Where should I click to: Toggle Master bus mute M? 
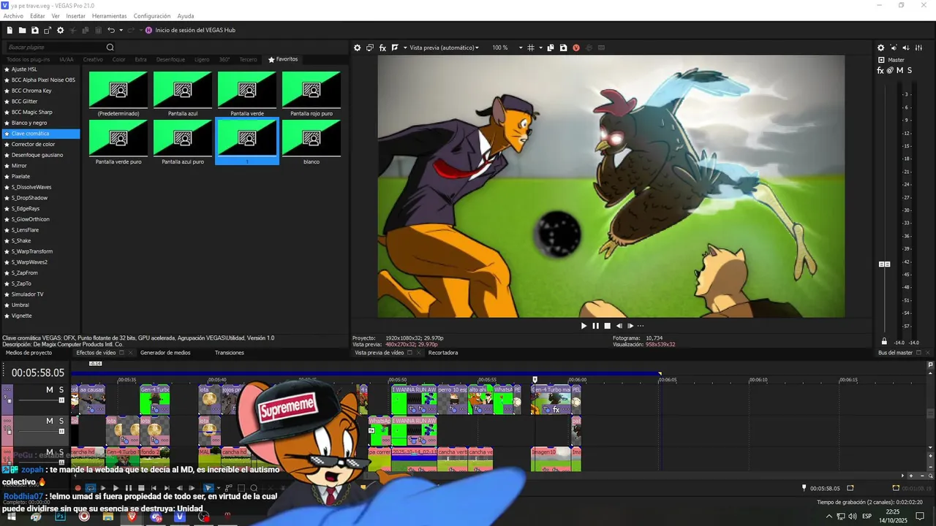click(900, 70)
